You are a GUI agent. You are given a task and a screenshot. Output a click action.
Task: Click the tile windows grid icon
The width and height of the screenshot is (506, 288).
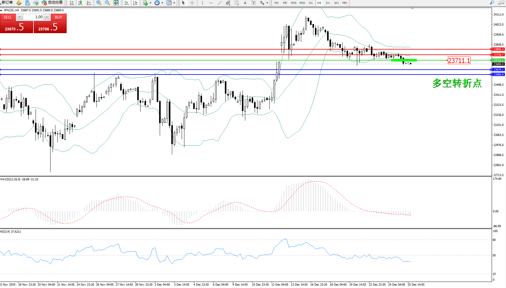tap(116, 3)
